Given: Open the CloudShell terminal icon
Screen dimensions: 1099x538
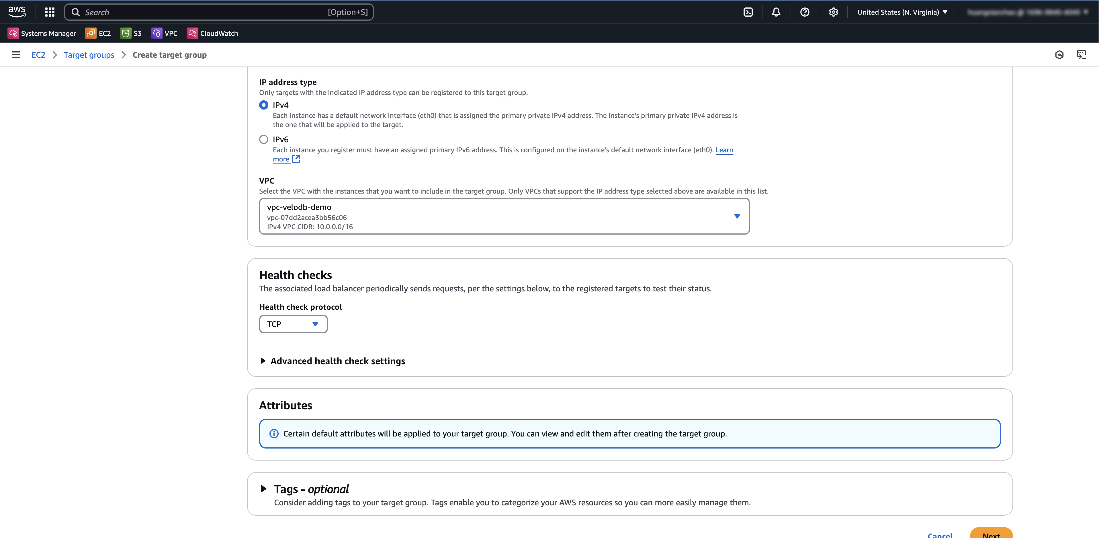Looking at the screenshot, I should click(748, 12).
